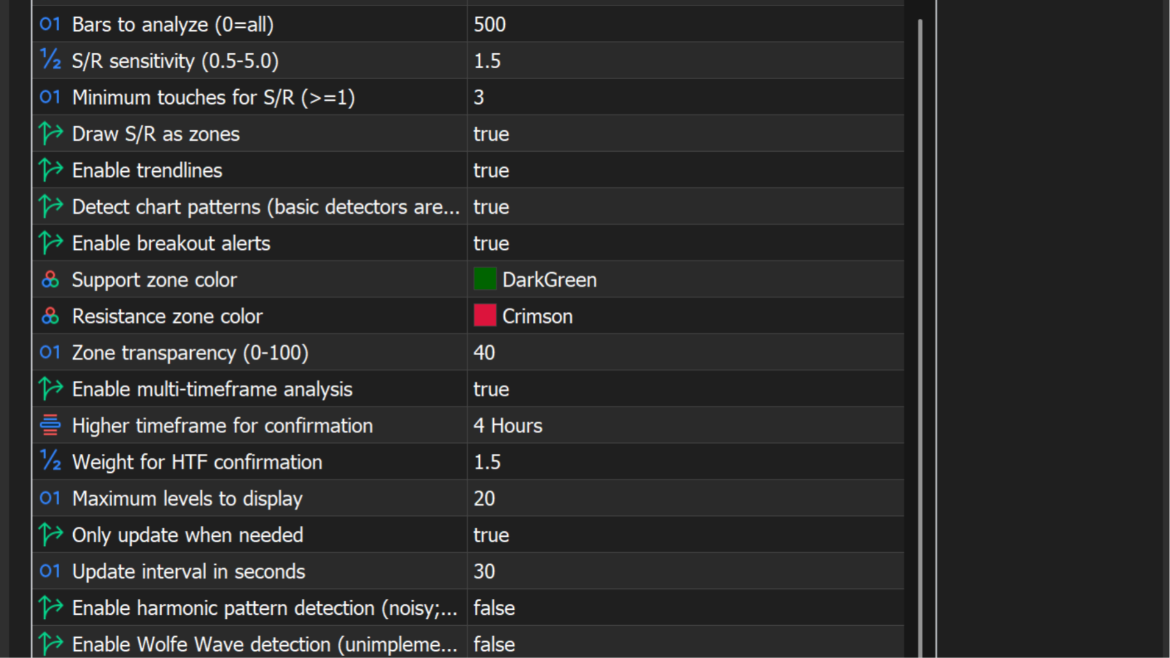Click the integer icon next to Update interval in seconds

pos(50,571)
